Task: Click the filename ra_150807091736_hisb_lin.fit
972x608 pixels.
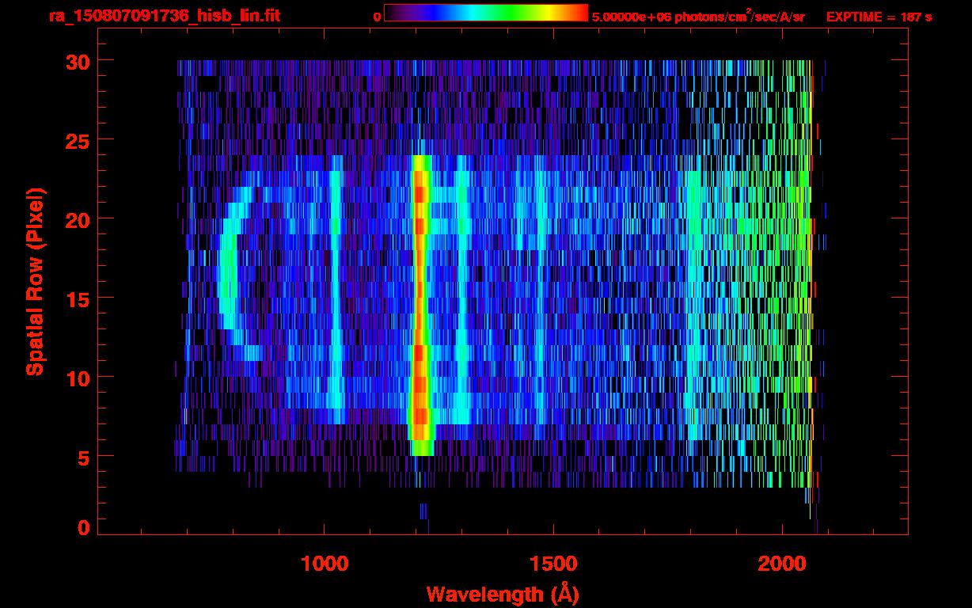Action: (x=164, y=16)
